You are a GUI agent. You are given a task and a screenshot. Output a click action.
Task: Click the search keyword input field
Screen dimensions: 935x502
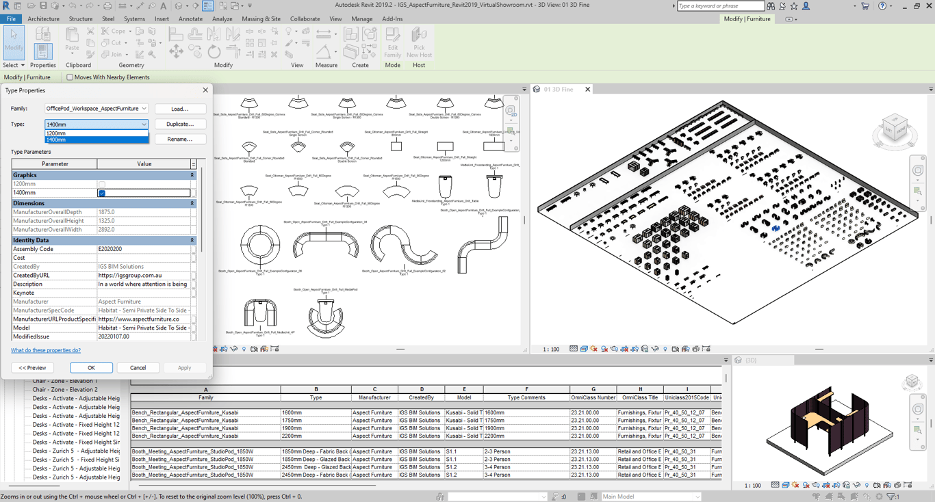click(x=719, y=6)
